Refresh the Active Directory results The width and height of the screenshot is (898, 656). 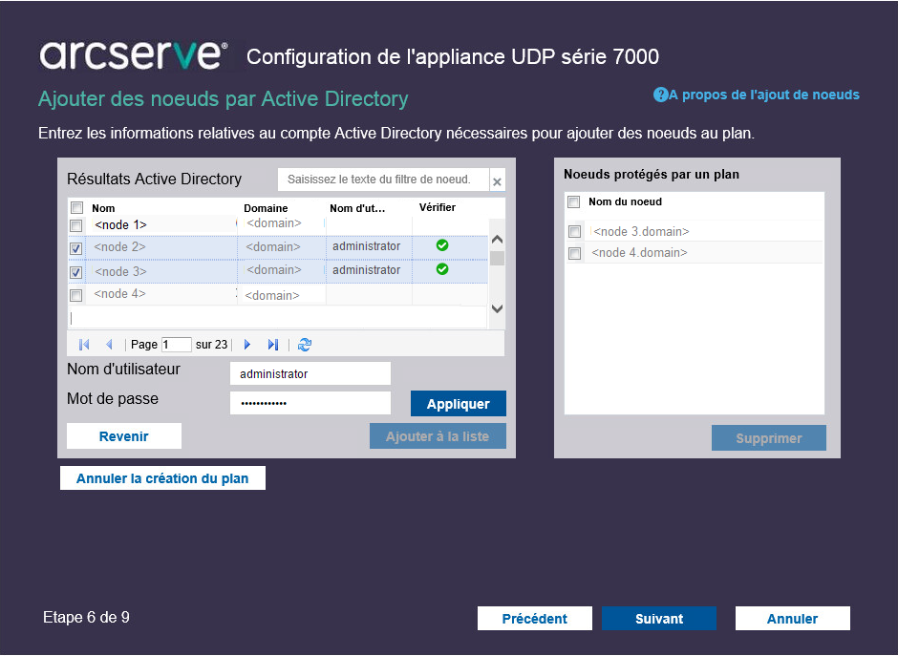pos(305,345)
